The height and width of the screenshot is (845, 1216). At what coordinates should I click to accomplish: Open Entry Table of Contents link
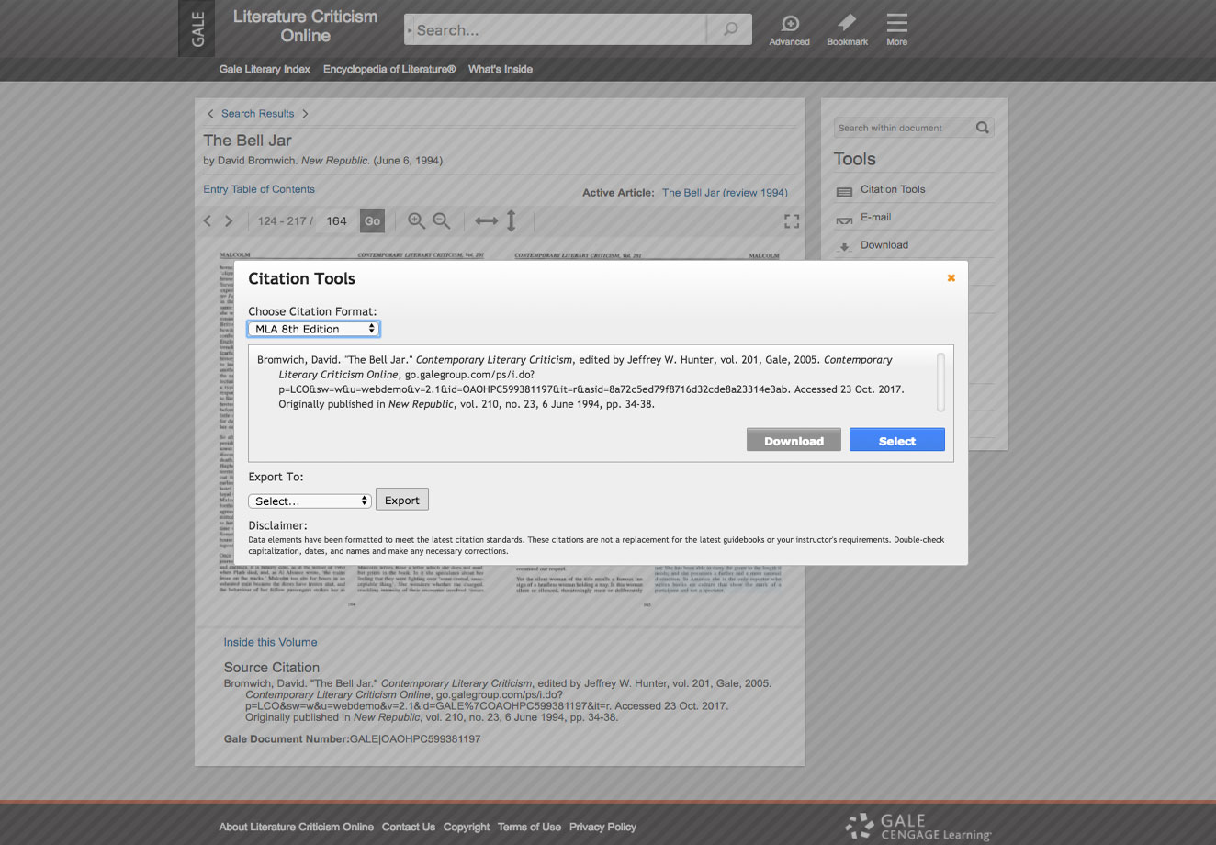[x=259, y=189]
